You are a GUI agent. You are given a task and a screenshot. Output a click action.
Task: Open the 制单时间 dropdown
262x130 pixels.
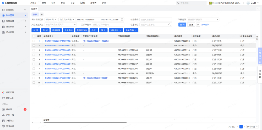pyautogui.click(x=51, y=20)
